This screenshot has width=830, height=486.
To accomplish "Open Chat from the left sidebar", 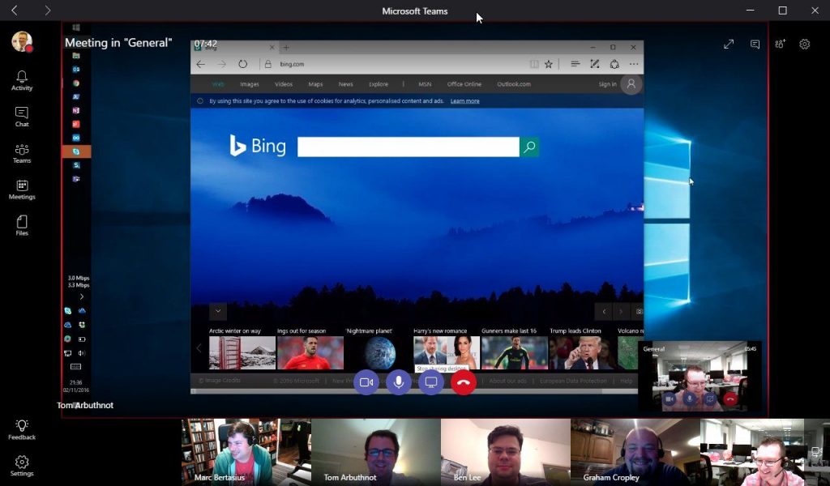I will pyautogui.click(x=22, y=117).
